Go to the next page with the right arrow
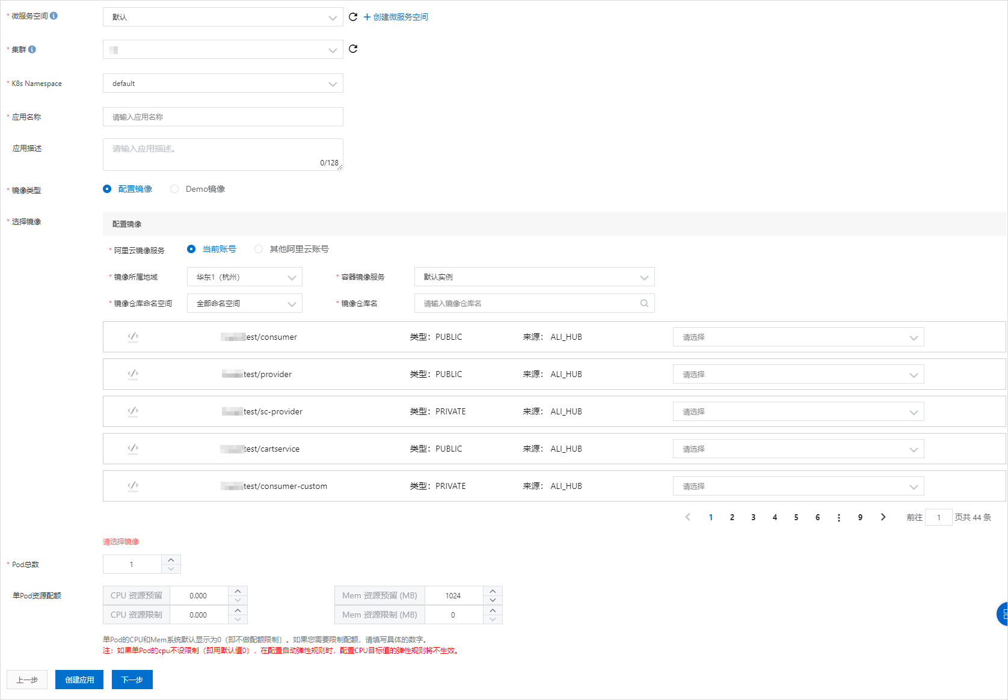Viewport: 1008px width, 700px height. [883, 517]
